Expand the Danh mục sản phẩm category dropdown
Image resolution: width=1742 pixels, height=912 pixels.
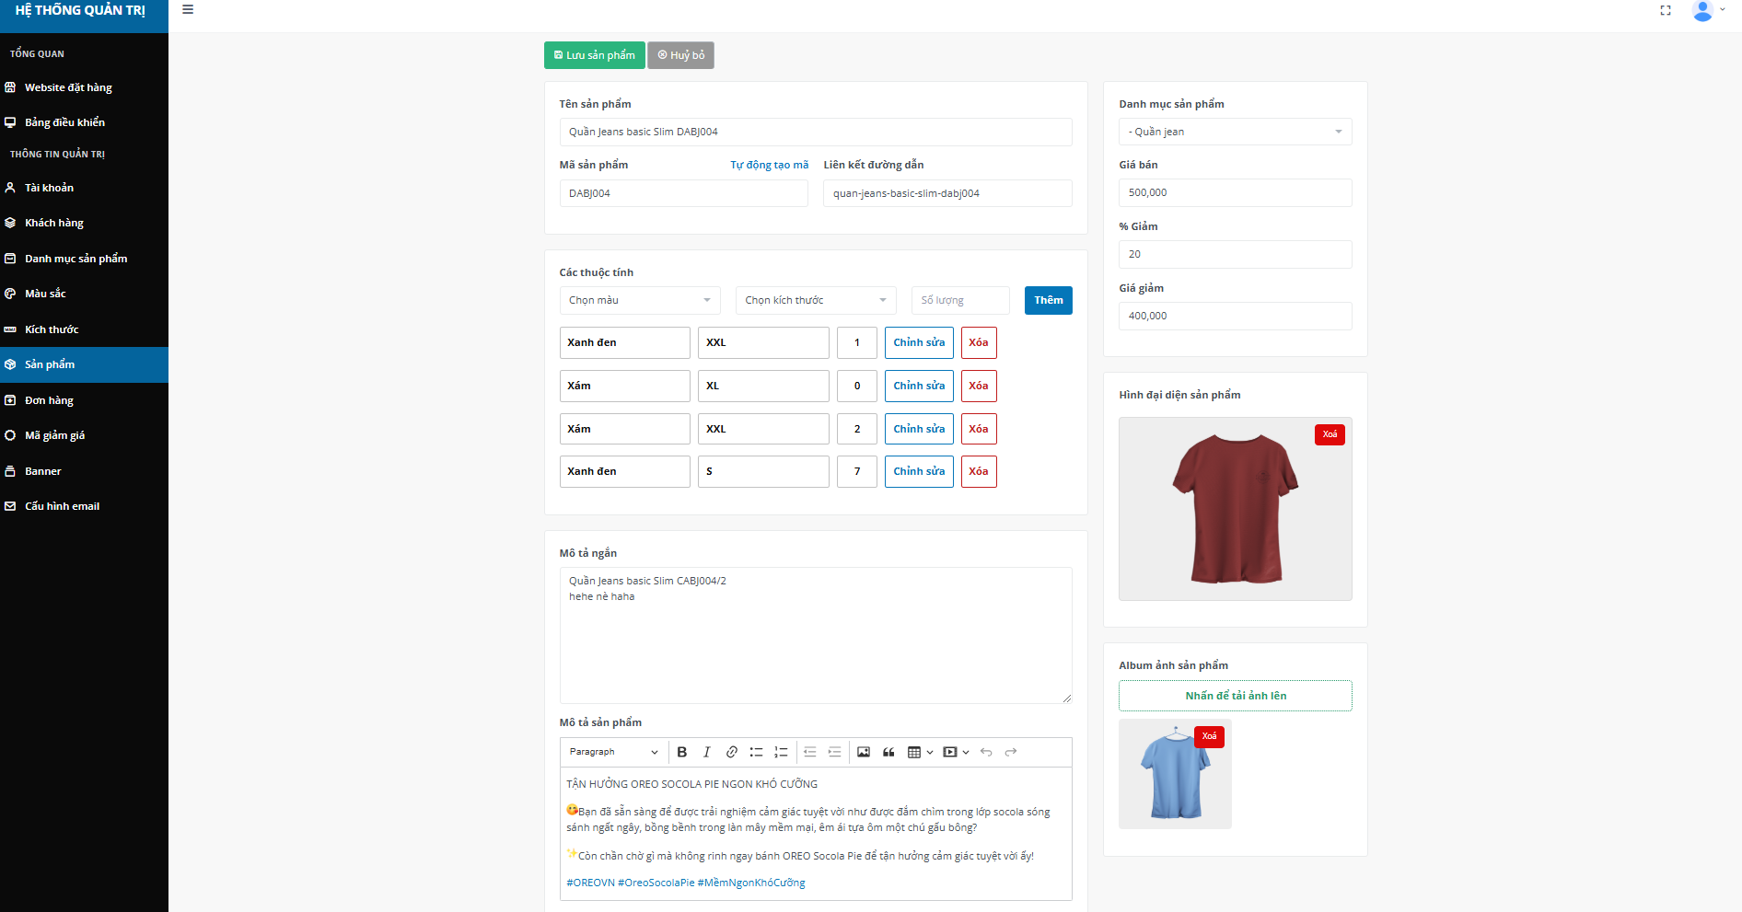[1235, 132]
